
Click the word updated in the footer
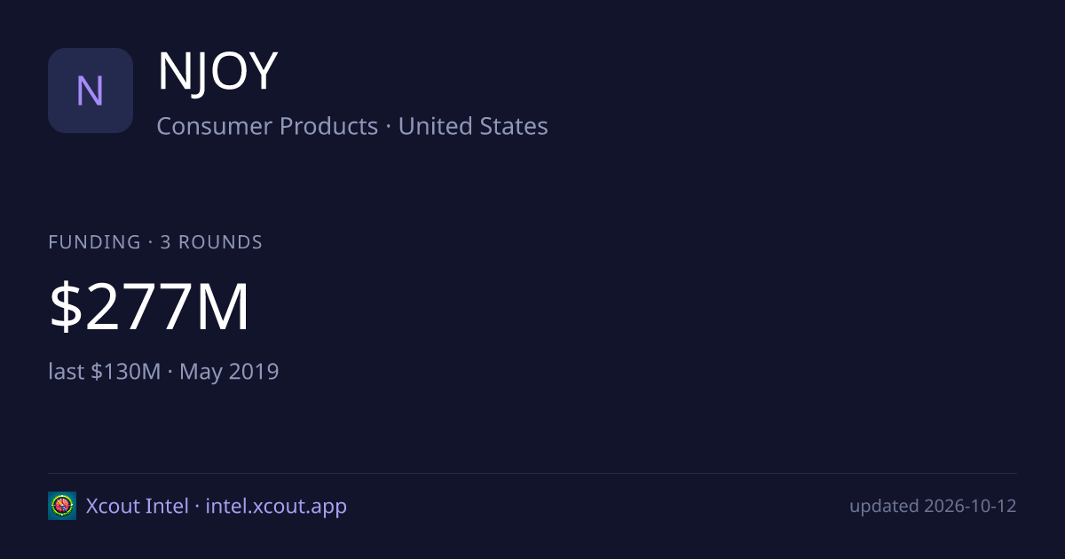tap(884, 506)
